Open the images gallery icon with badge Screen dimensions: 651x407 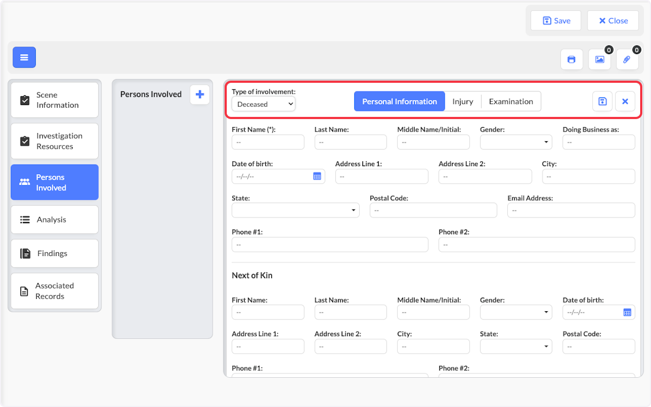click(599, 60)
